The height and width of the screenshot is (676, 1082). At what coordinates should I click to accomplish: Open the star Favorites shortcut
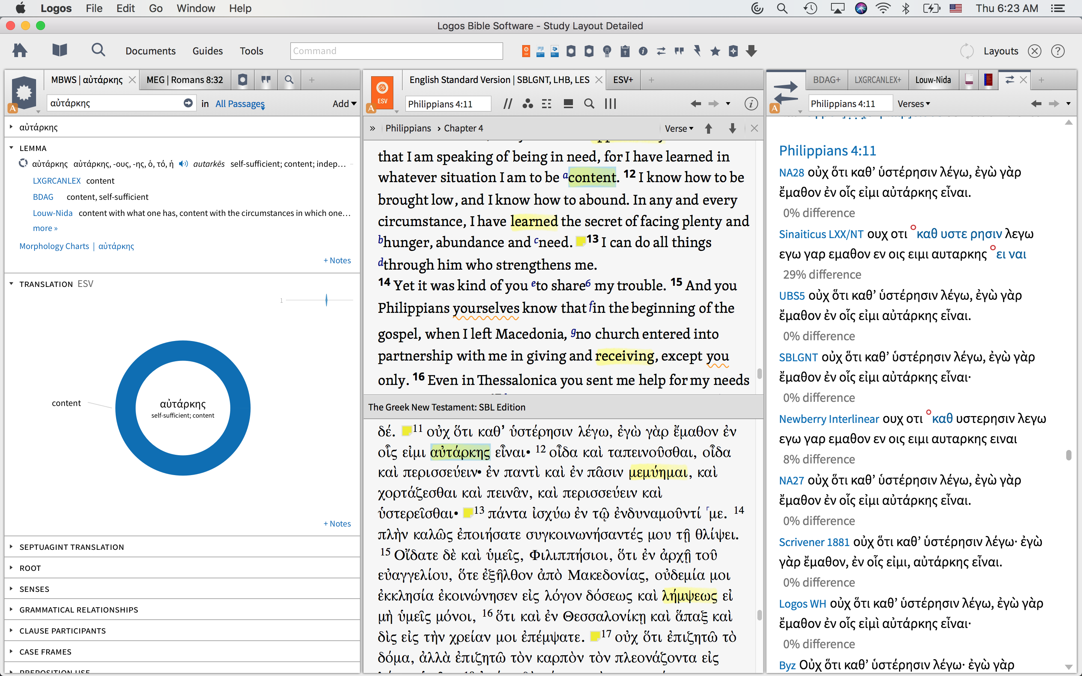click(x=715, y=51)
